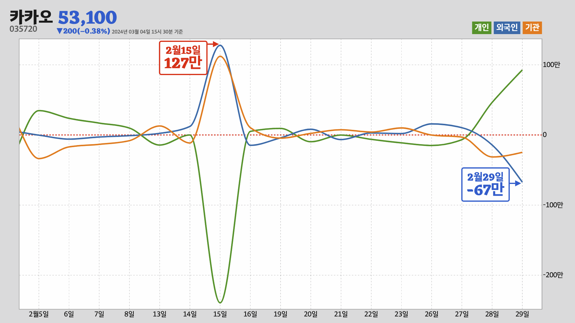Click the blue 외국인 legend label
The width and height of the screenshot is (575, 323).
507,28
